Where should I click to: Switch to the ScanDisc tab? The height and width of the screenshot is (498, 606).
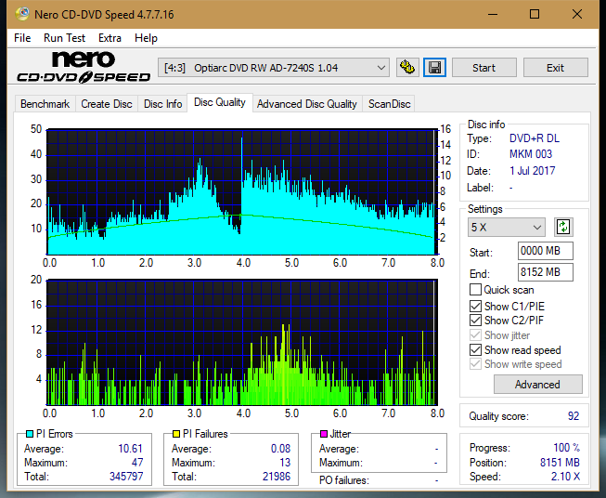389,104
